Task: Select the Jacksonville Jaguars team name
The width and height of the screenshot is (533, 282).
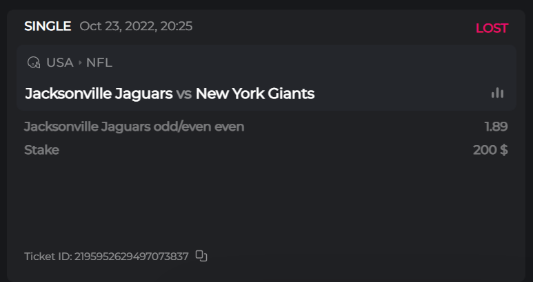Action: pyautogui.click(x=99, y=94)
